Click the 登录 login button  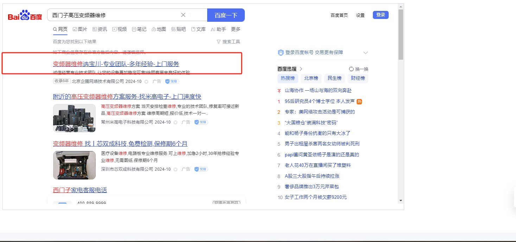(381, 15)
